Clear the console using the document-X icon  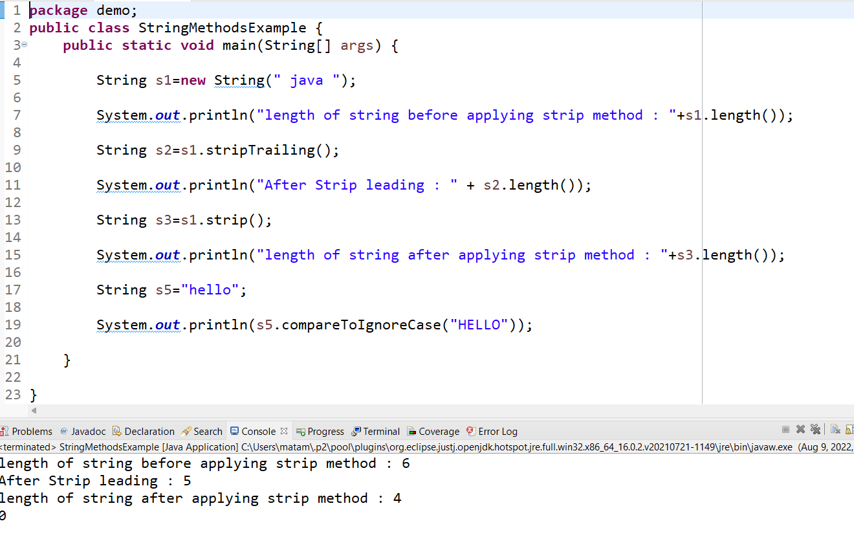point(835,430)
